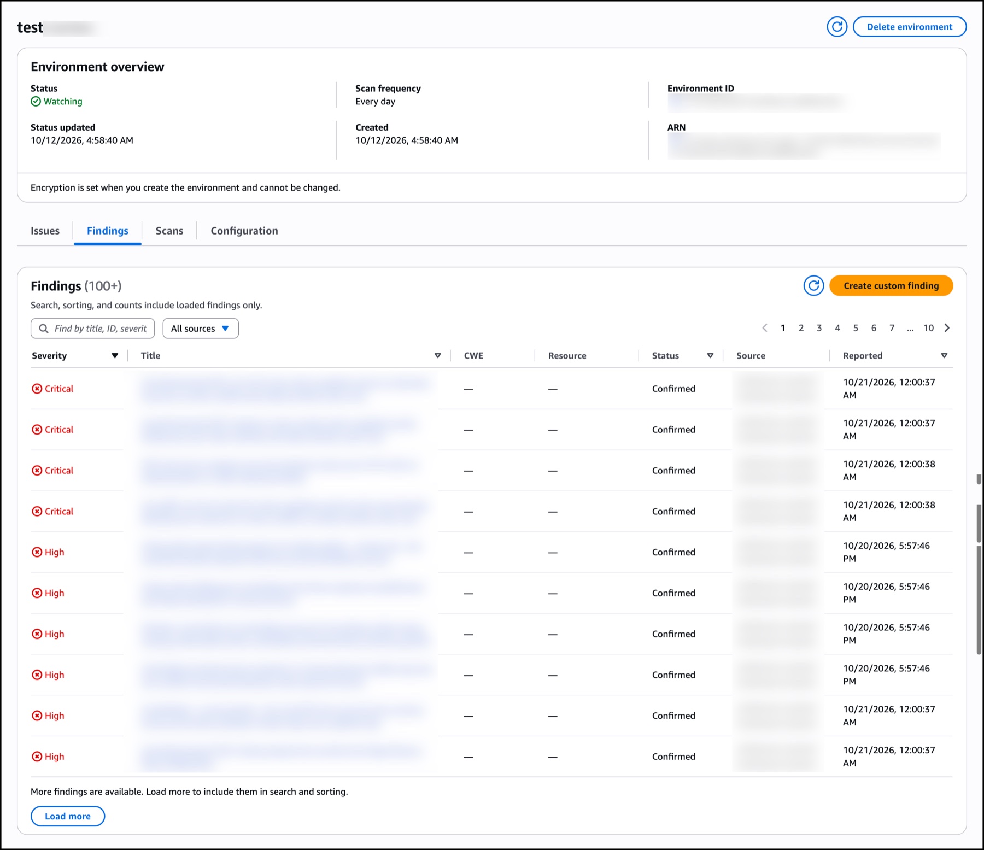Go to findings page 7
Image resolution: width=984 pixels, height=850 pixels.
tap(892, 328)
